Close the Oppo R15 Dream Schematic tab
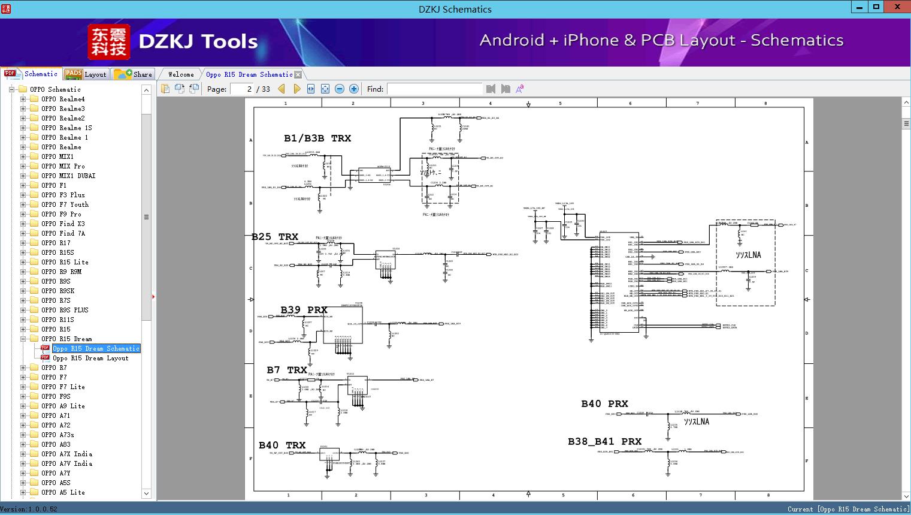The height and width of the screenshot is (515, 911). [298, 75]
